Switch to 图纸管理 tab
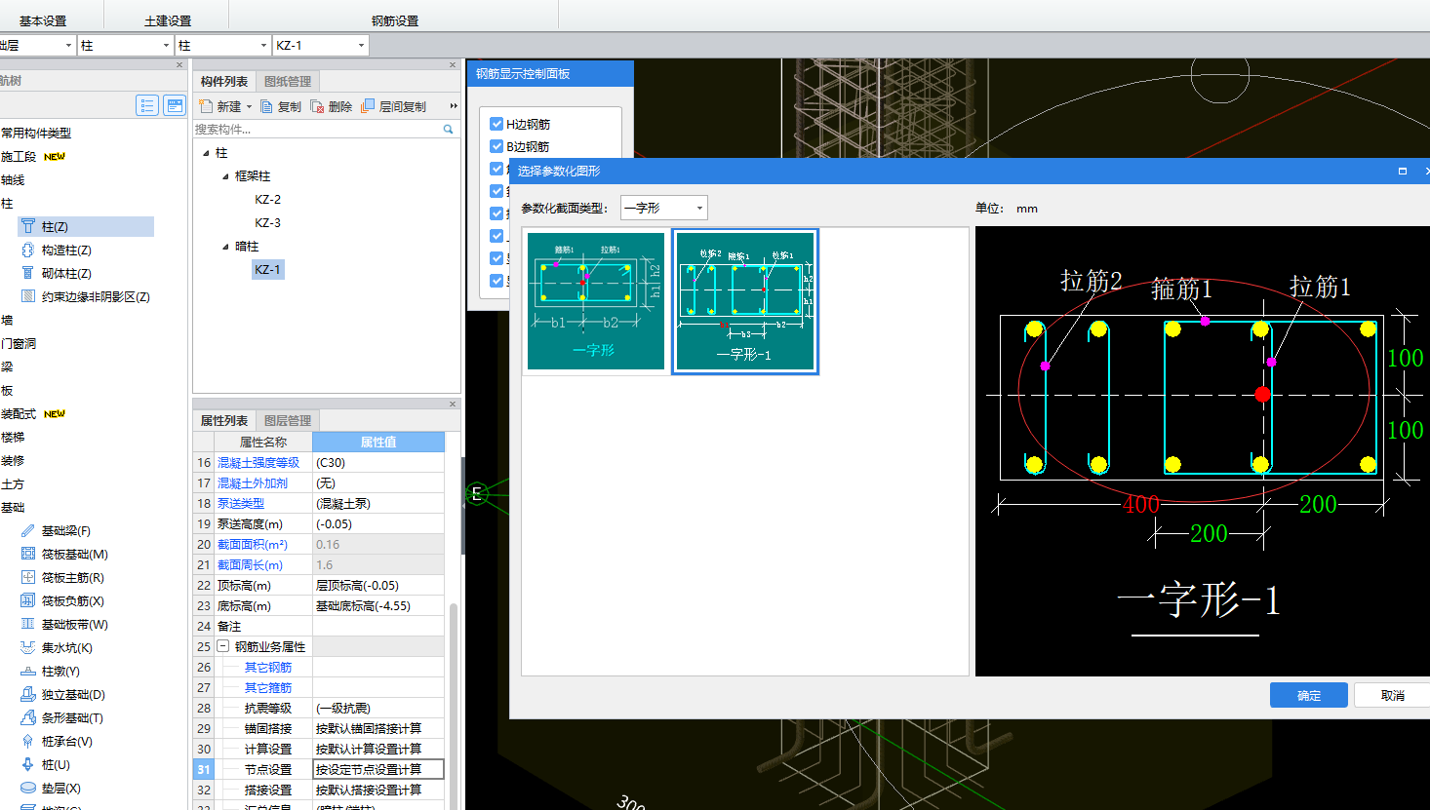Viewport: 1430px width, 810px height. [288, 81]
